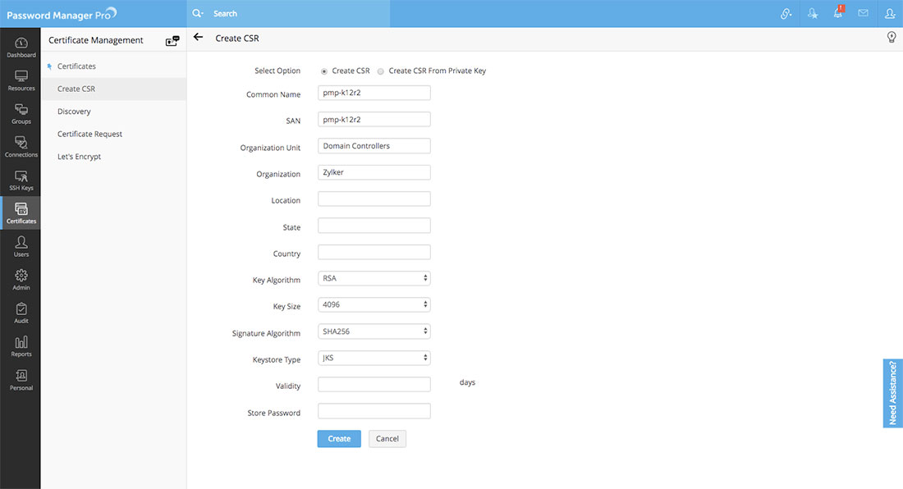Screen dimensions: 903x489
Task: Choose Create CSR From Private Key option
Action: pos(380,71)
